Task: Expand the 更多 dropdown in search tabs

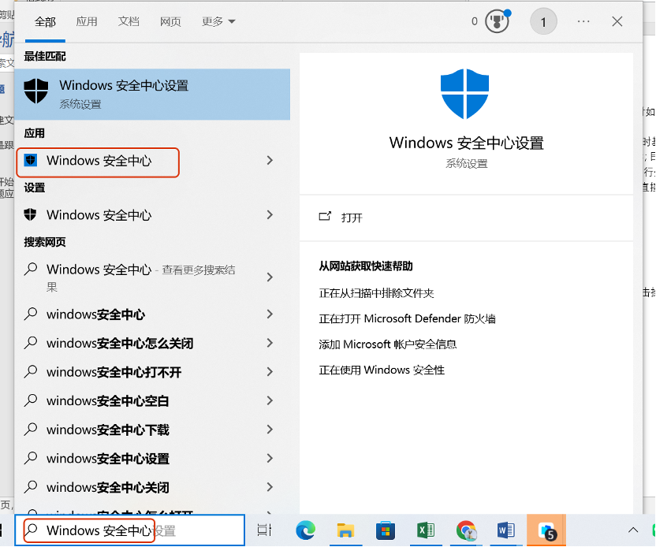Action: (218, 22)
